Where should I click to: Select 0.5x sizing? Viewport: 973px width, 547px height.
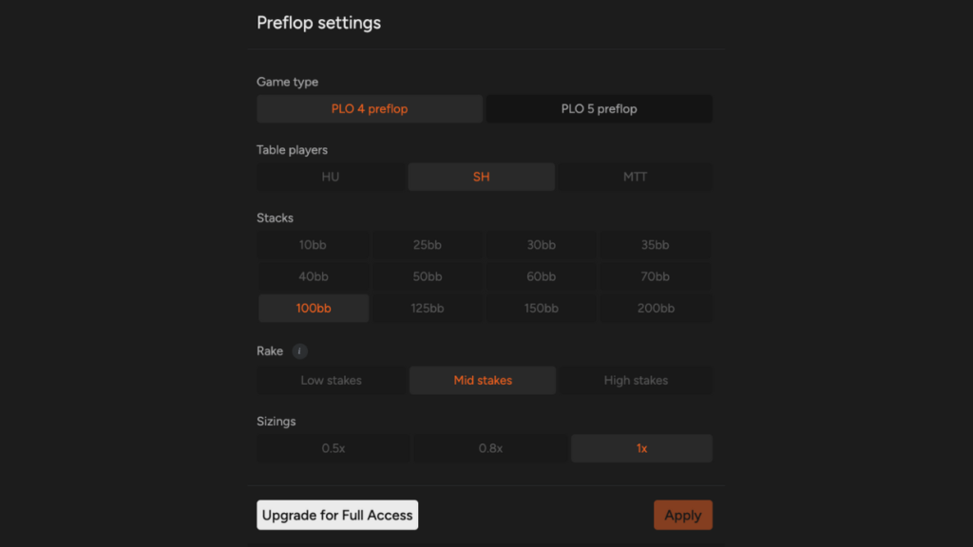tap(334, 448)
